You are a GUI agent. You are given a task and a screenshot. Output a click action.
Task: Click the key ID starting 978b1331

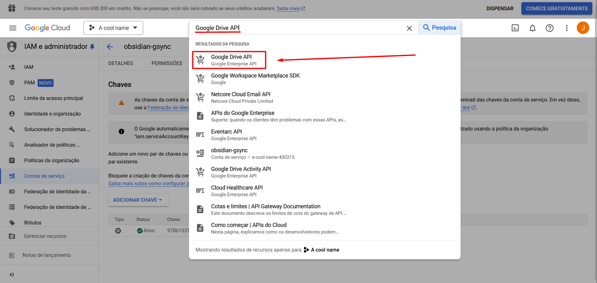click(x=178, y=231)
